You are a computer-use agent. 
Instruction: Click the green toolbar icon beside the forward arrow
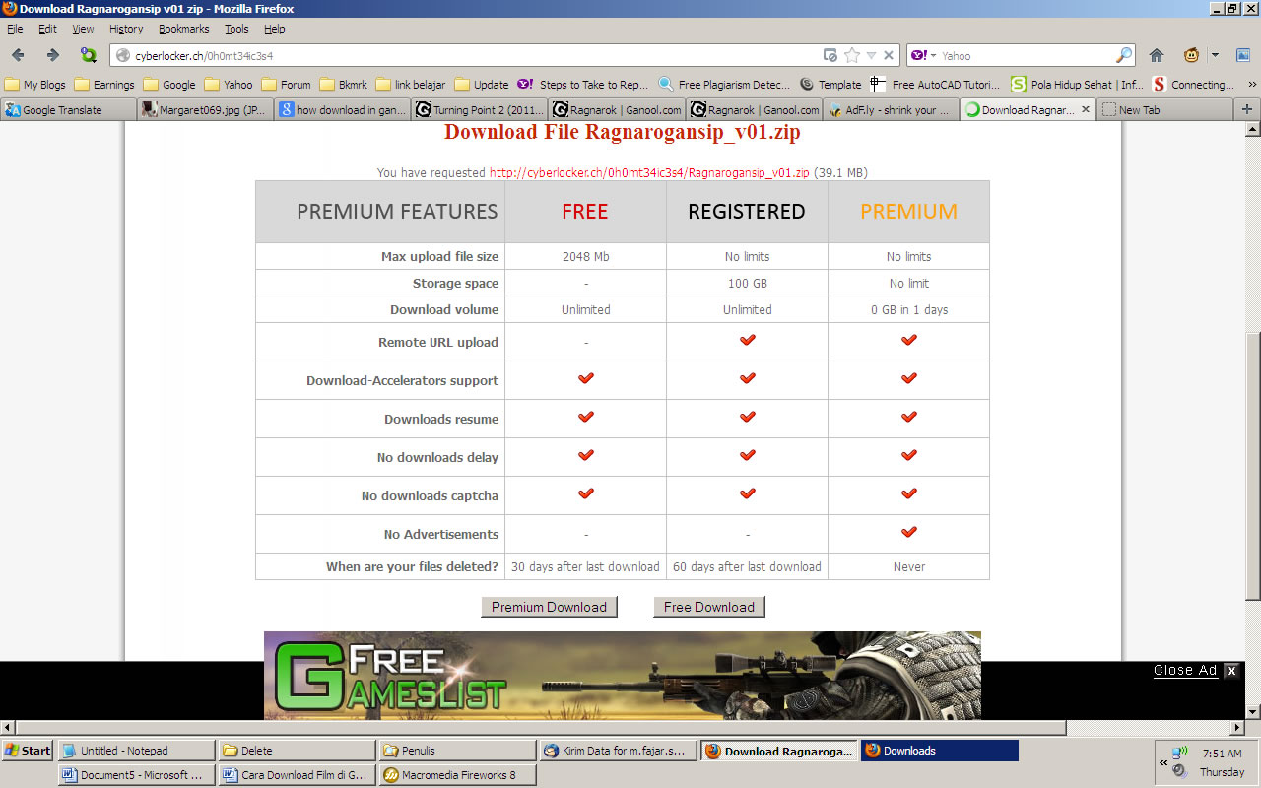point(89,55)
